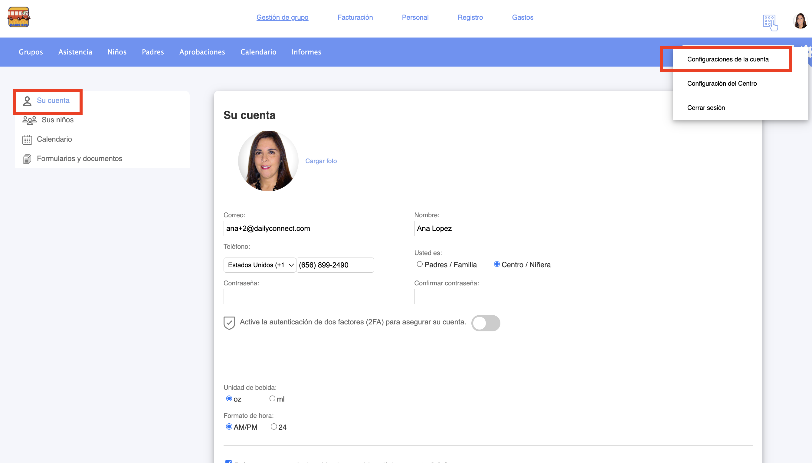The height and width of the screenshot is (463, 812).
Task: Click the user avatar in header
Action: pos(800,21)
